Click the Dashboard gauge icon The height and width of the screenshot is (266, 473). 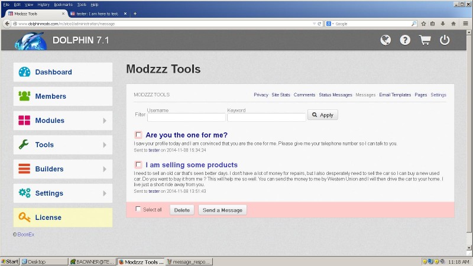24,72
